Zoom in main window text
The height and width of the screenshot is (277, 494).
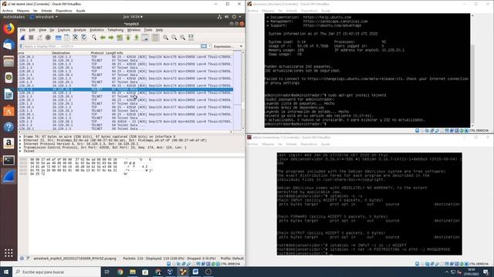pos(165,38)
